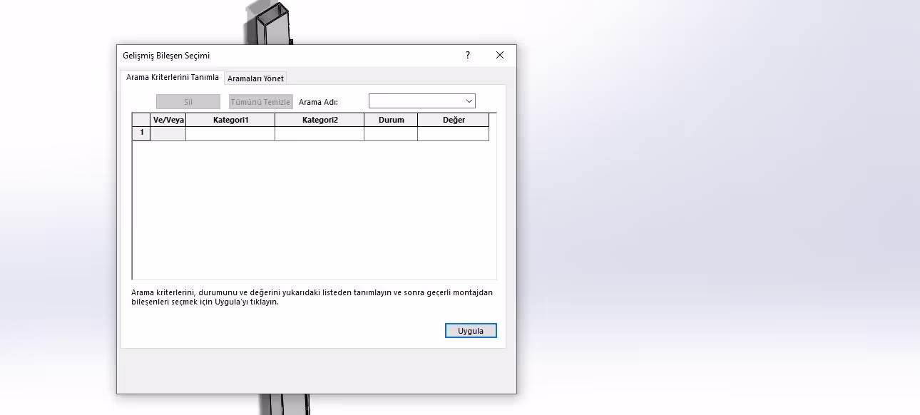This screenshot has height=415, width=920.
Task: Click the Değer cell in row 1
Action: click(454, 133)
